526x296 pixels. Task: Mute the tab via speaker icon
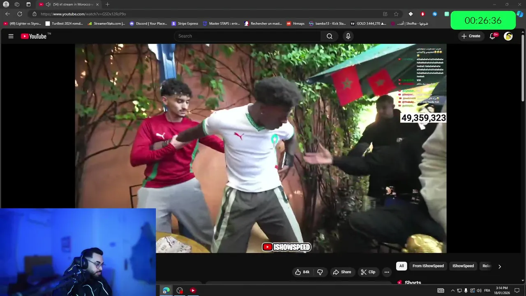click(x=48, y=5)
